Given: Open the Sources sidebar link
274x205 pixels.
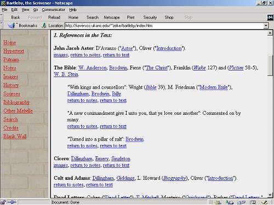Looking at the screenshot, I should (x=12, y=93).
